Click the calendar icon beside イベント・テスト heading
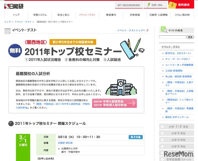Viewport: 198px width, 161px height. point(8,30)
